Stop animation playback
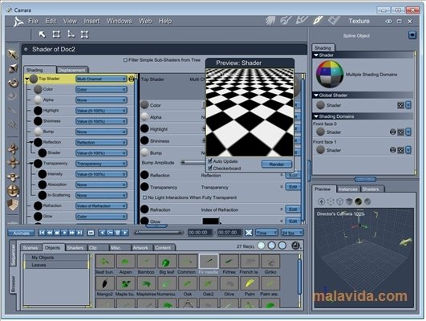 (x=57, y=233)
